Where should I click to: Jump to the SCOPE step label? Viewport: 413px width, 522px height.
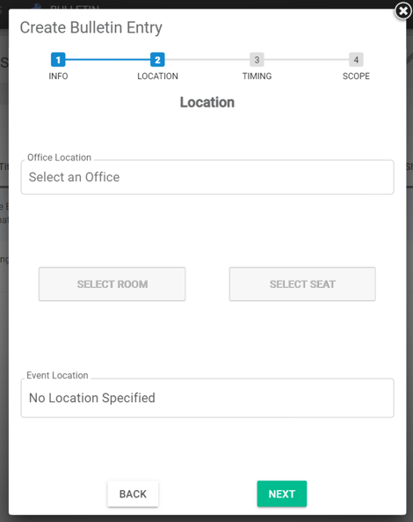pos(356,77)
